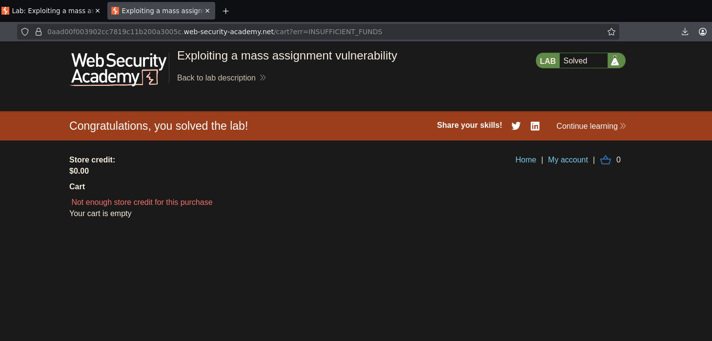Click the '$0.00' store credit value
This screenshot has height=341, width=712.
pos(79,171)
